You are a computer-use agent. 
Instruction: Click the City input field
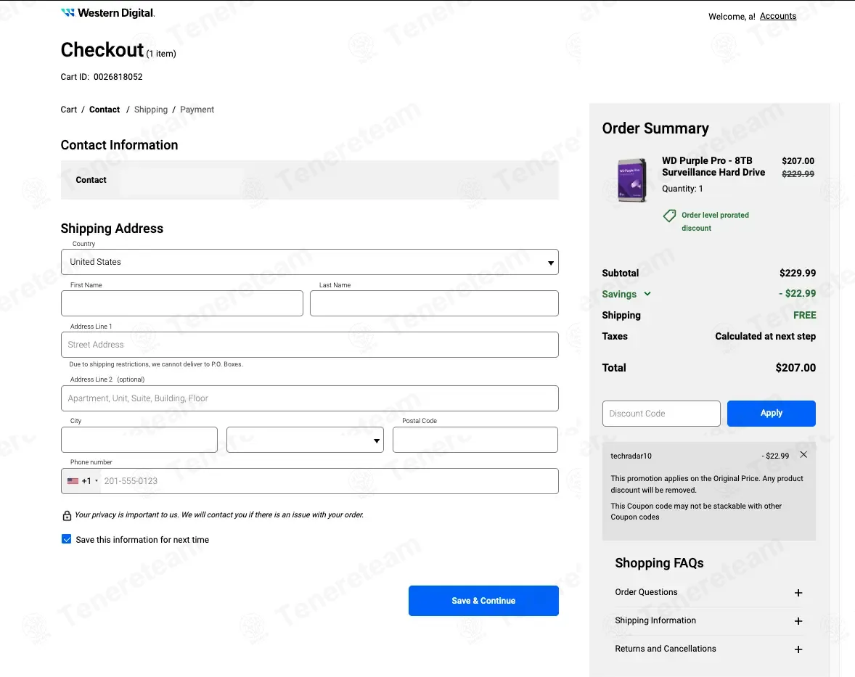tap(139, 440)
